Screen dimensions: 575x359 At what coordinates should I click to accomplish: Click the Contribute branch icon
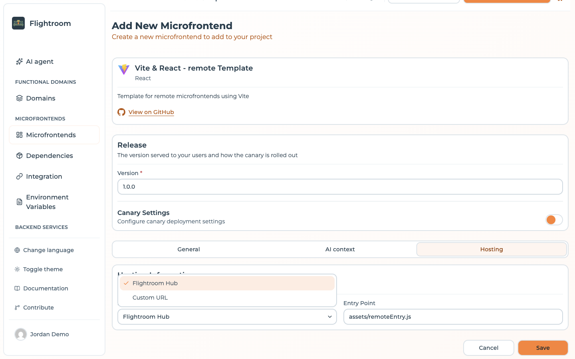pyautogui.click(x=17, y=308)
